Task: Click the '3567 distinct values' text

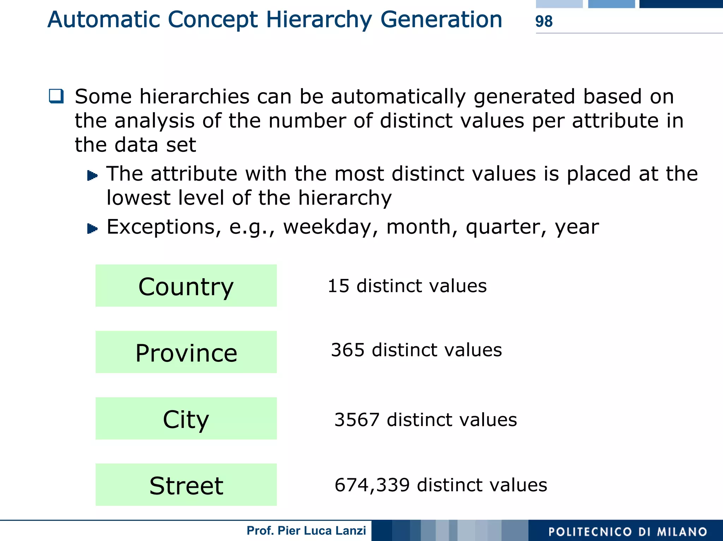Action: (x=425, y=420)
